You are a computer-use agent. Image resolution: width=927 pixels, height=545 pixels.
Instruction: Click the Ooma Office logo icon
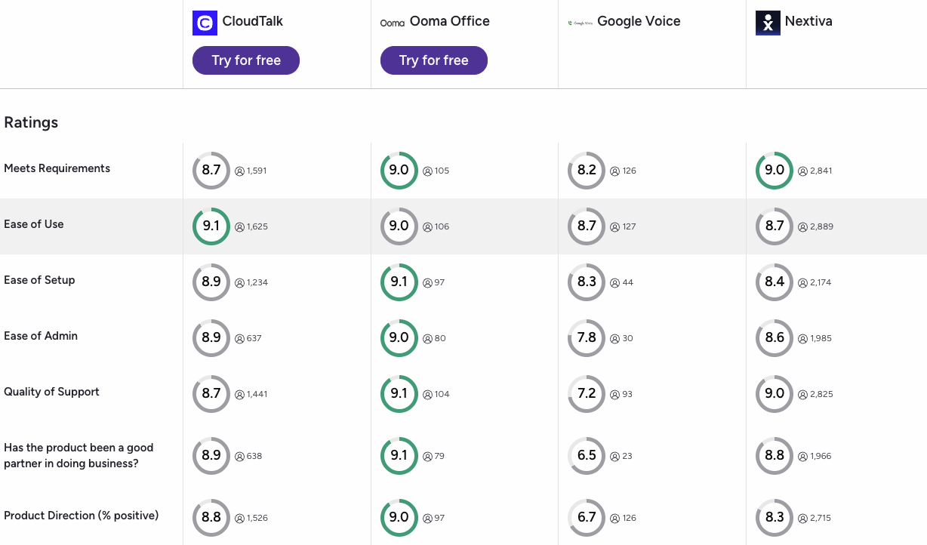coord(393,23)
